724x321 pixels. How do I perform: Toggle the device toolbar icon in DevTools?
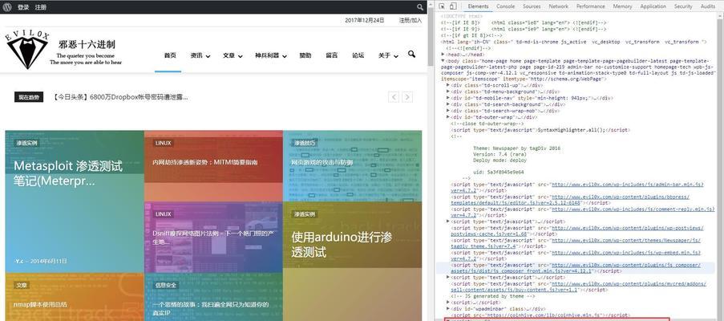pyautogui.click(x=454, y=6)
